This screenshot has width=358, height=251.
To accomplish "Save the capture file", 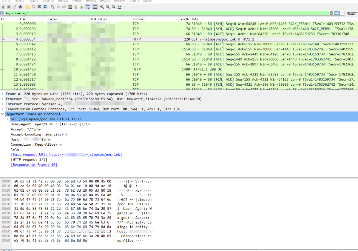I will click(x=33, y=7).
